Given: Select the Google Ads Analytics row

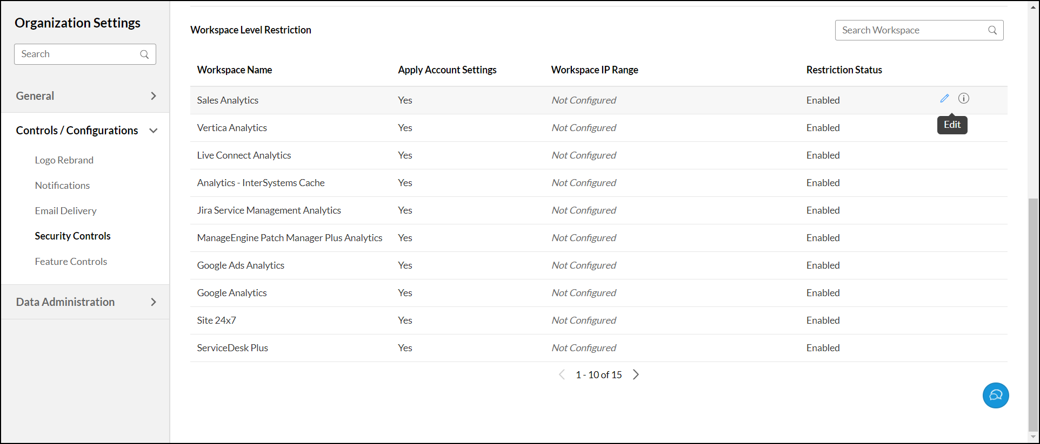Looking at the screenshot, I should click(241, 265).
